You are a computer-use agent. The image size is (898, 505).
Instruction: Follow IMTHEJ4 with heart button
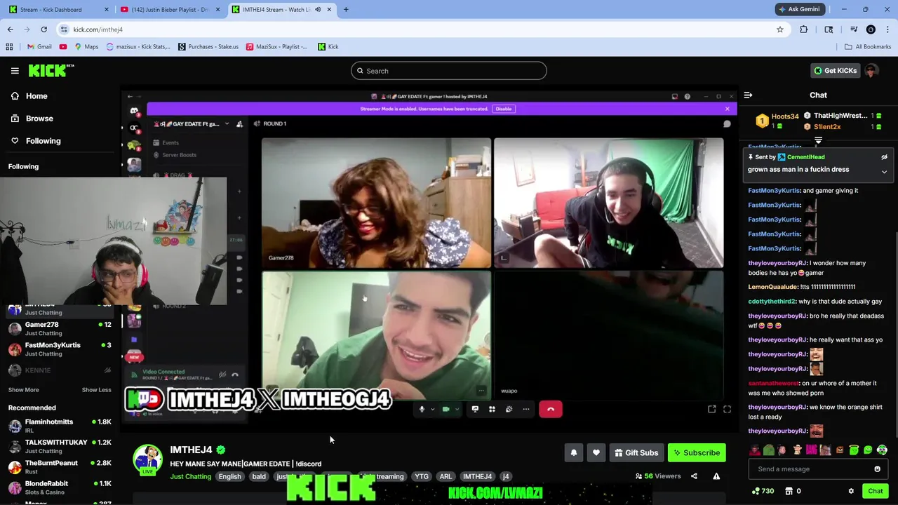click(x=596, y=453)
